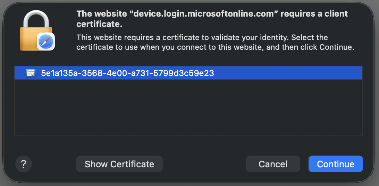The image size is (379, 186).
Task: Click the Safari compass badge on the padlock
Action: click(x=45, y=41)
